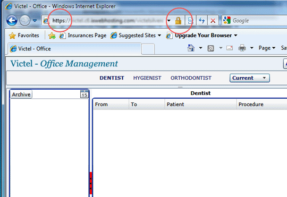Open the Insurances Page favorite link

(x=83, y=35)
